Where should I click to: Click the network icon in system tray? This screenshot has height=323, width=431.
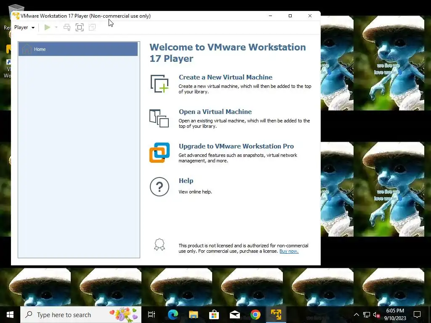(x=367, y=315)
